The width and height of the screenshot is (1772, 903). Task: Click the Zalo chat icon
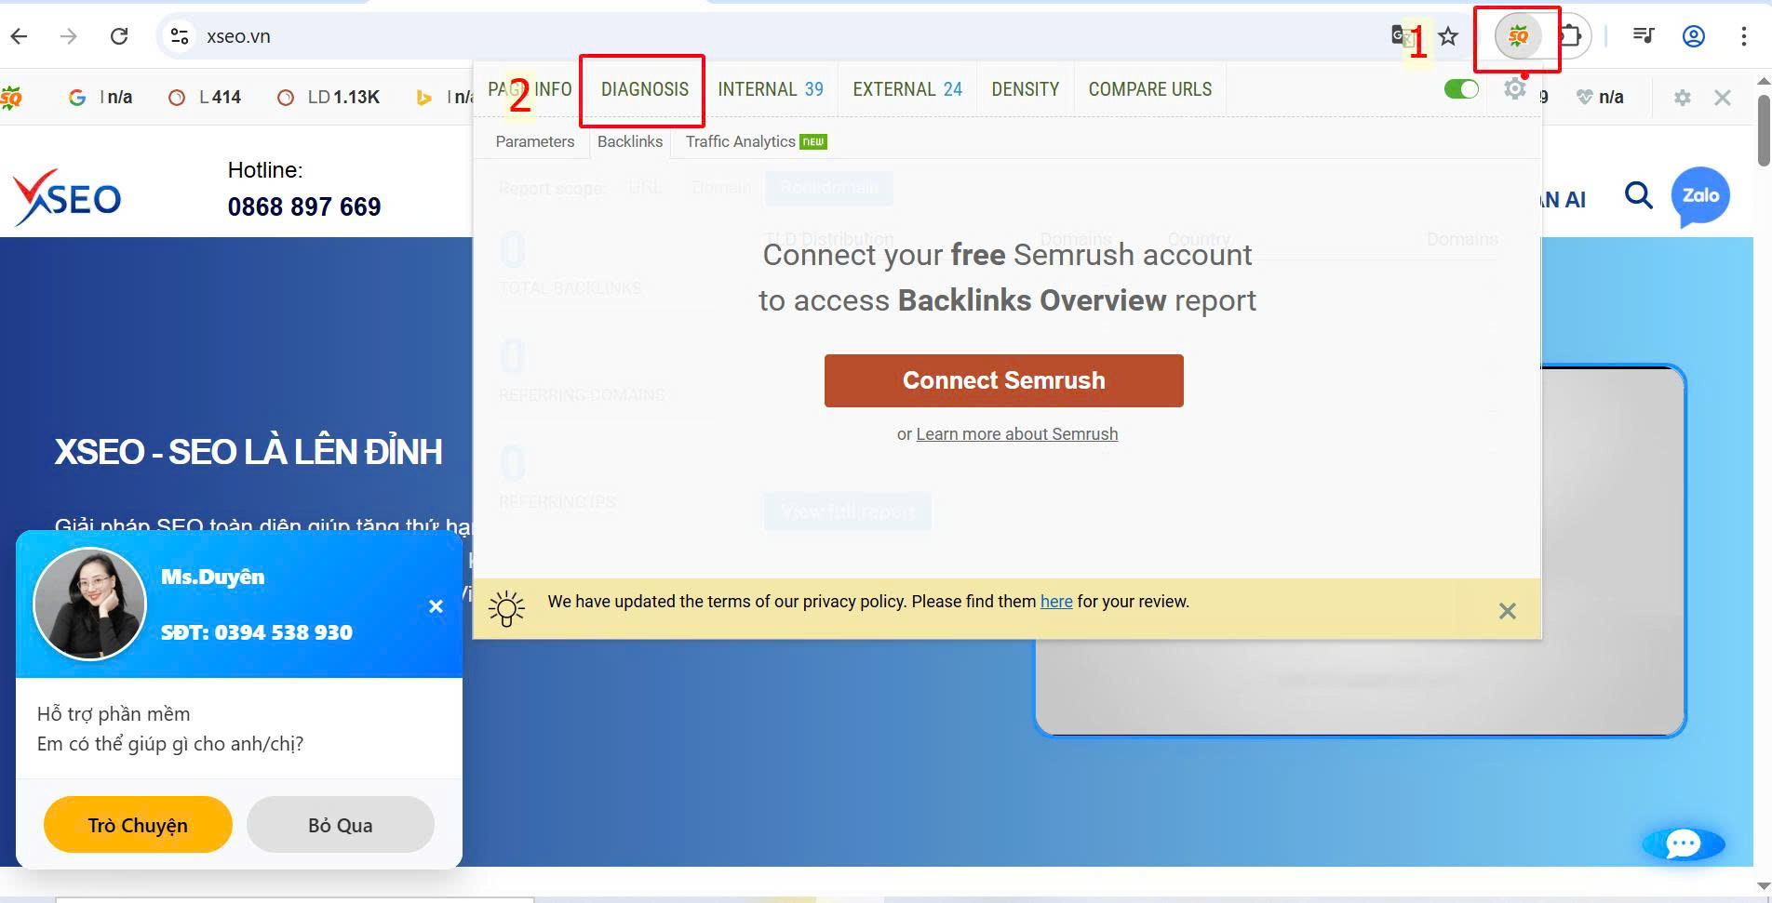1700,196
